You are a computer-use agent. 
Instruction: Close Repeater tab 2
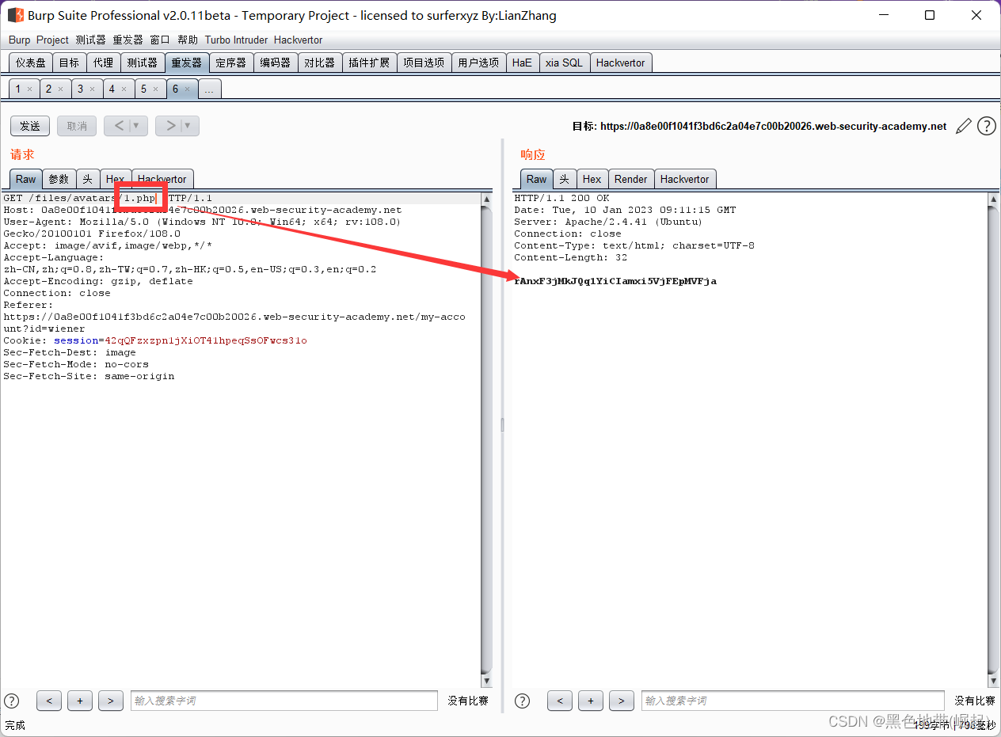(x=61, y=89)
